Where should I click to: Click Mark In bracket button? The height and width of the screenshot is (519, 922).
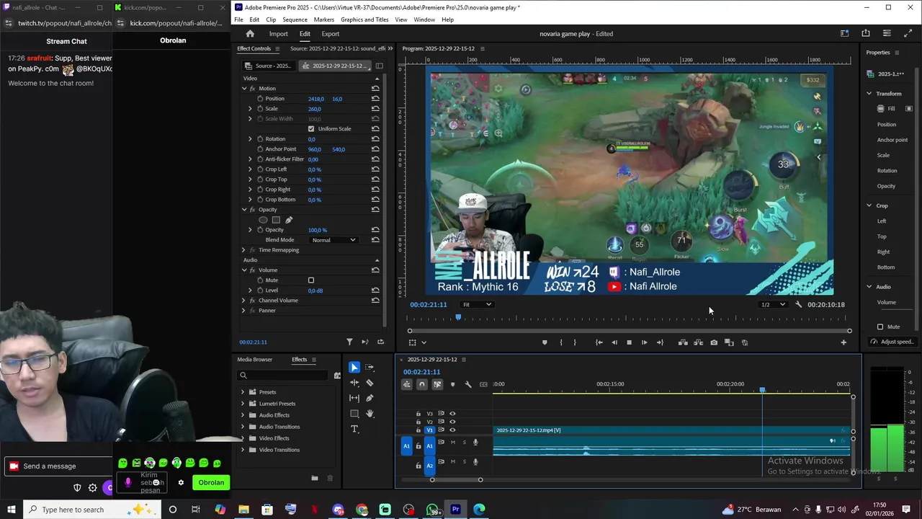(561, 342)
